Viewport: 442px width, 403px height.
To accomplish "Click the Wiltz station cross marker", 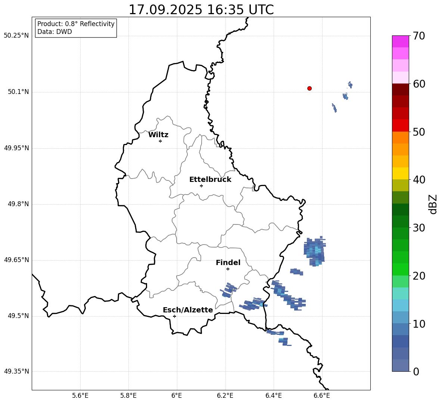I will pos(161,141).
